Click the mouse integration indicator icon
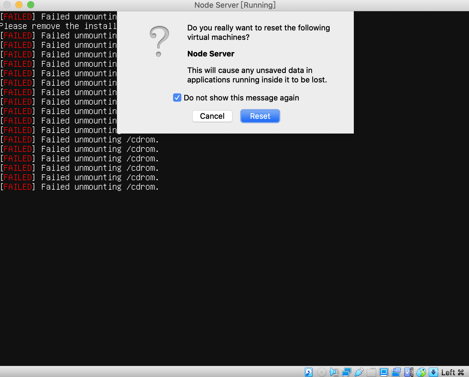The width and height of the screenshot is (469, 377). pos(421,372)
